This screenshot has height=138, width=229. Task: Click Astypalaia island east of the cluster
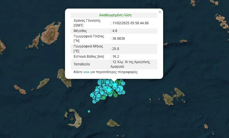click(x=174, y=97)
